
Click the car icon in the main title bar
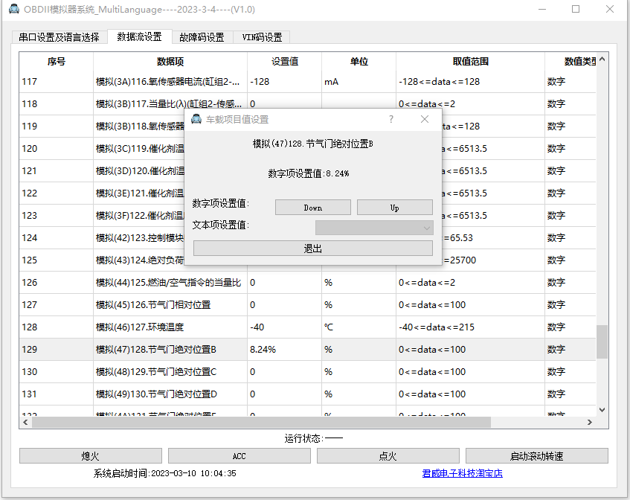coord(13,10)
